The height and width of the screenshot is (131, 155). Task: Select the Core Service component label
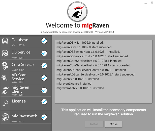[22, 65]
